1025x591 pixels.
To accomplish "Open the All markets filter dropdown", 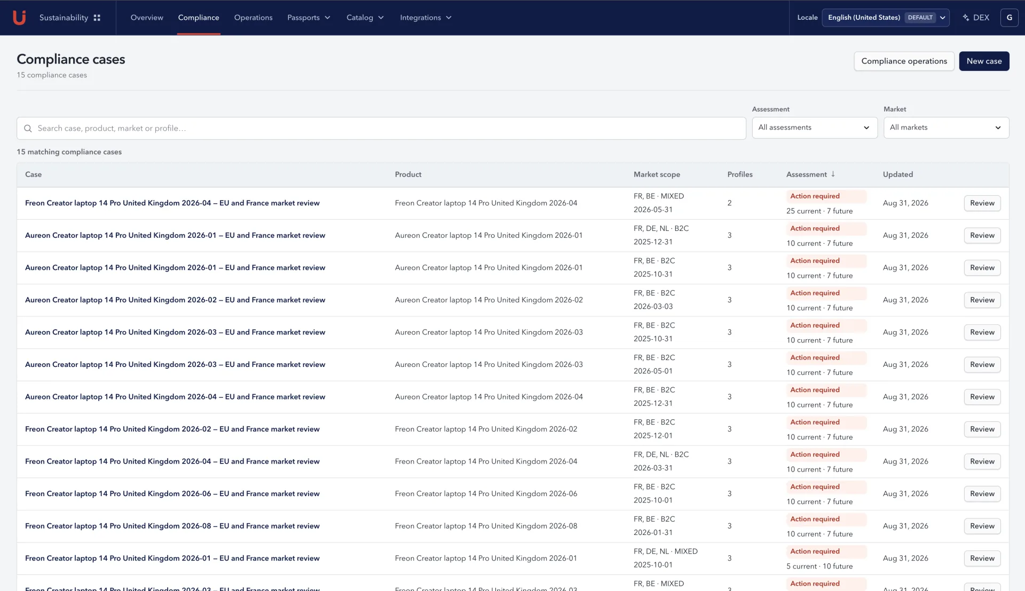I will (946, 127).
